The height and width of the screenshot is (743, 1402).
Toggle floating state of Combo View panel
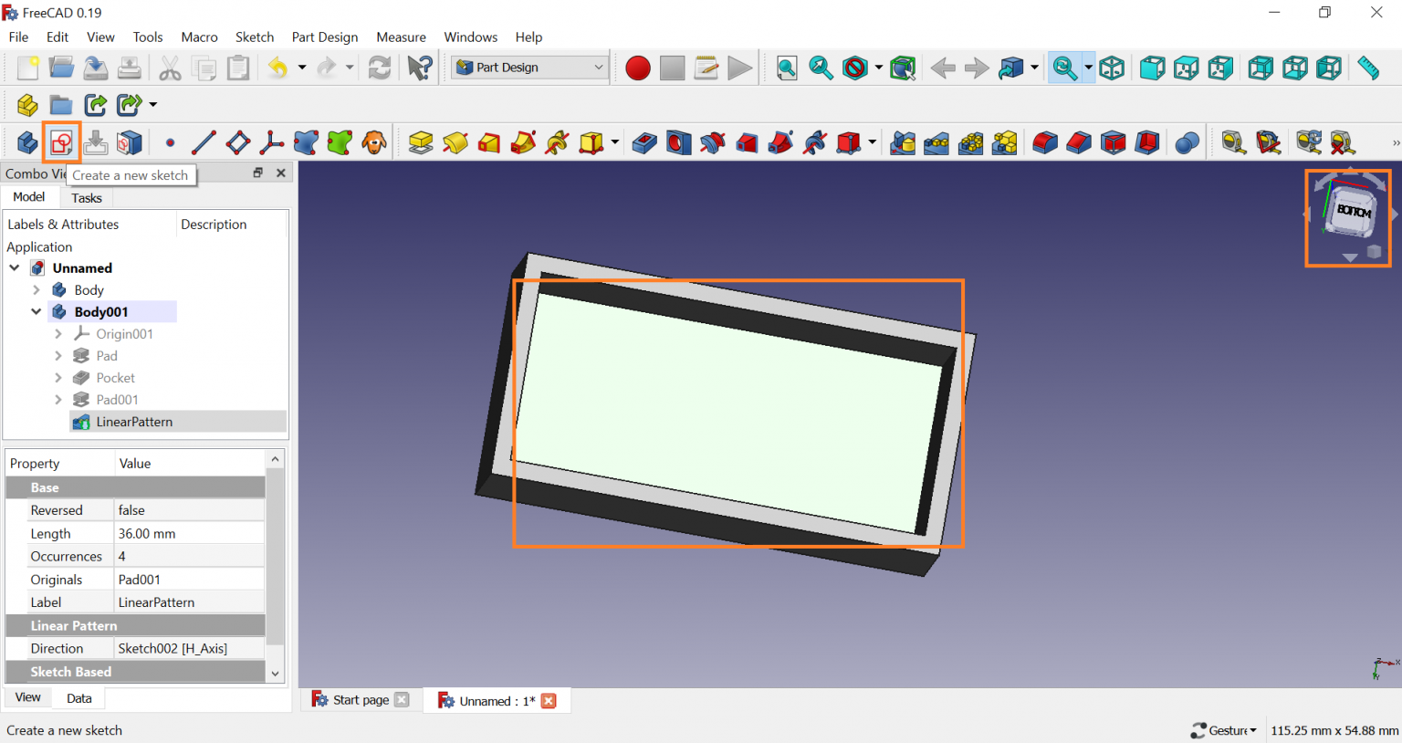pyautogui.click(x=258, y=173)
